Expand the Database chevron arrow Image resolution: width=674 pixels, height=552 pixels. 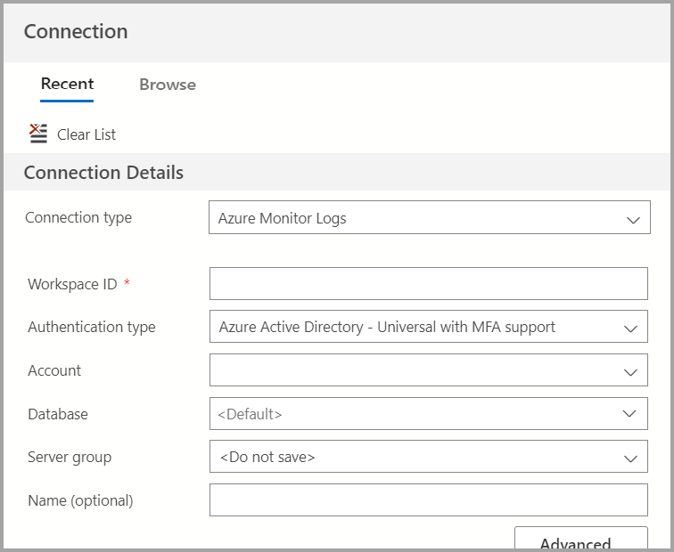click(x=631, y=414)
